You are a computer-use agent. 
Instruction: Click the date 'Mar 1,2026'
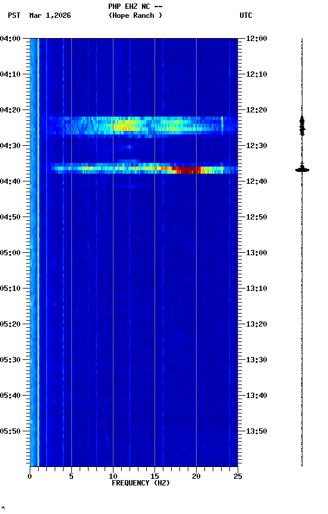click(50, 15)
